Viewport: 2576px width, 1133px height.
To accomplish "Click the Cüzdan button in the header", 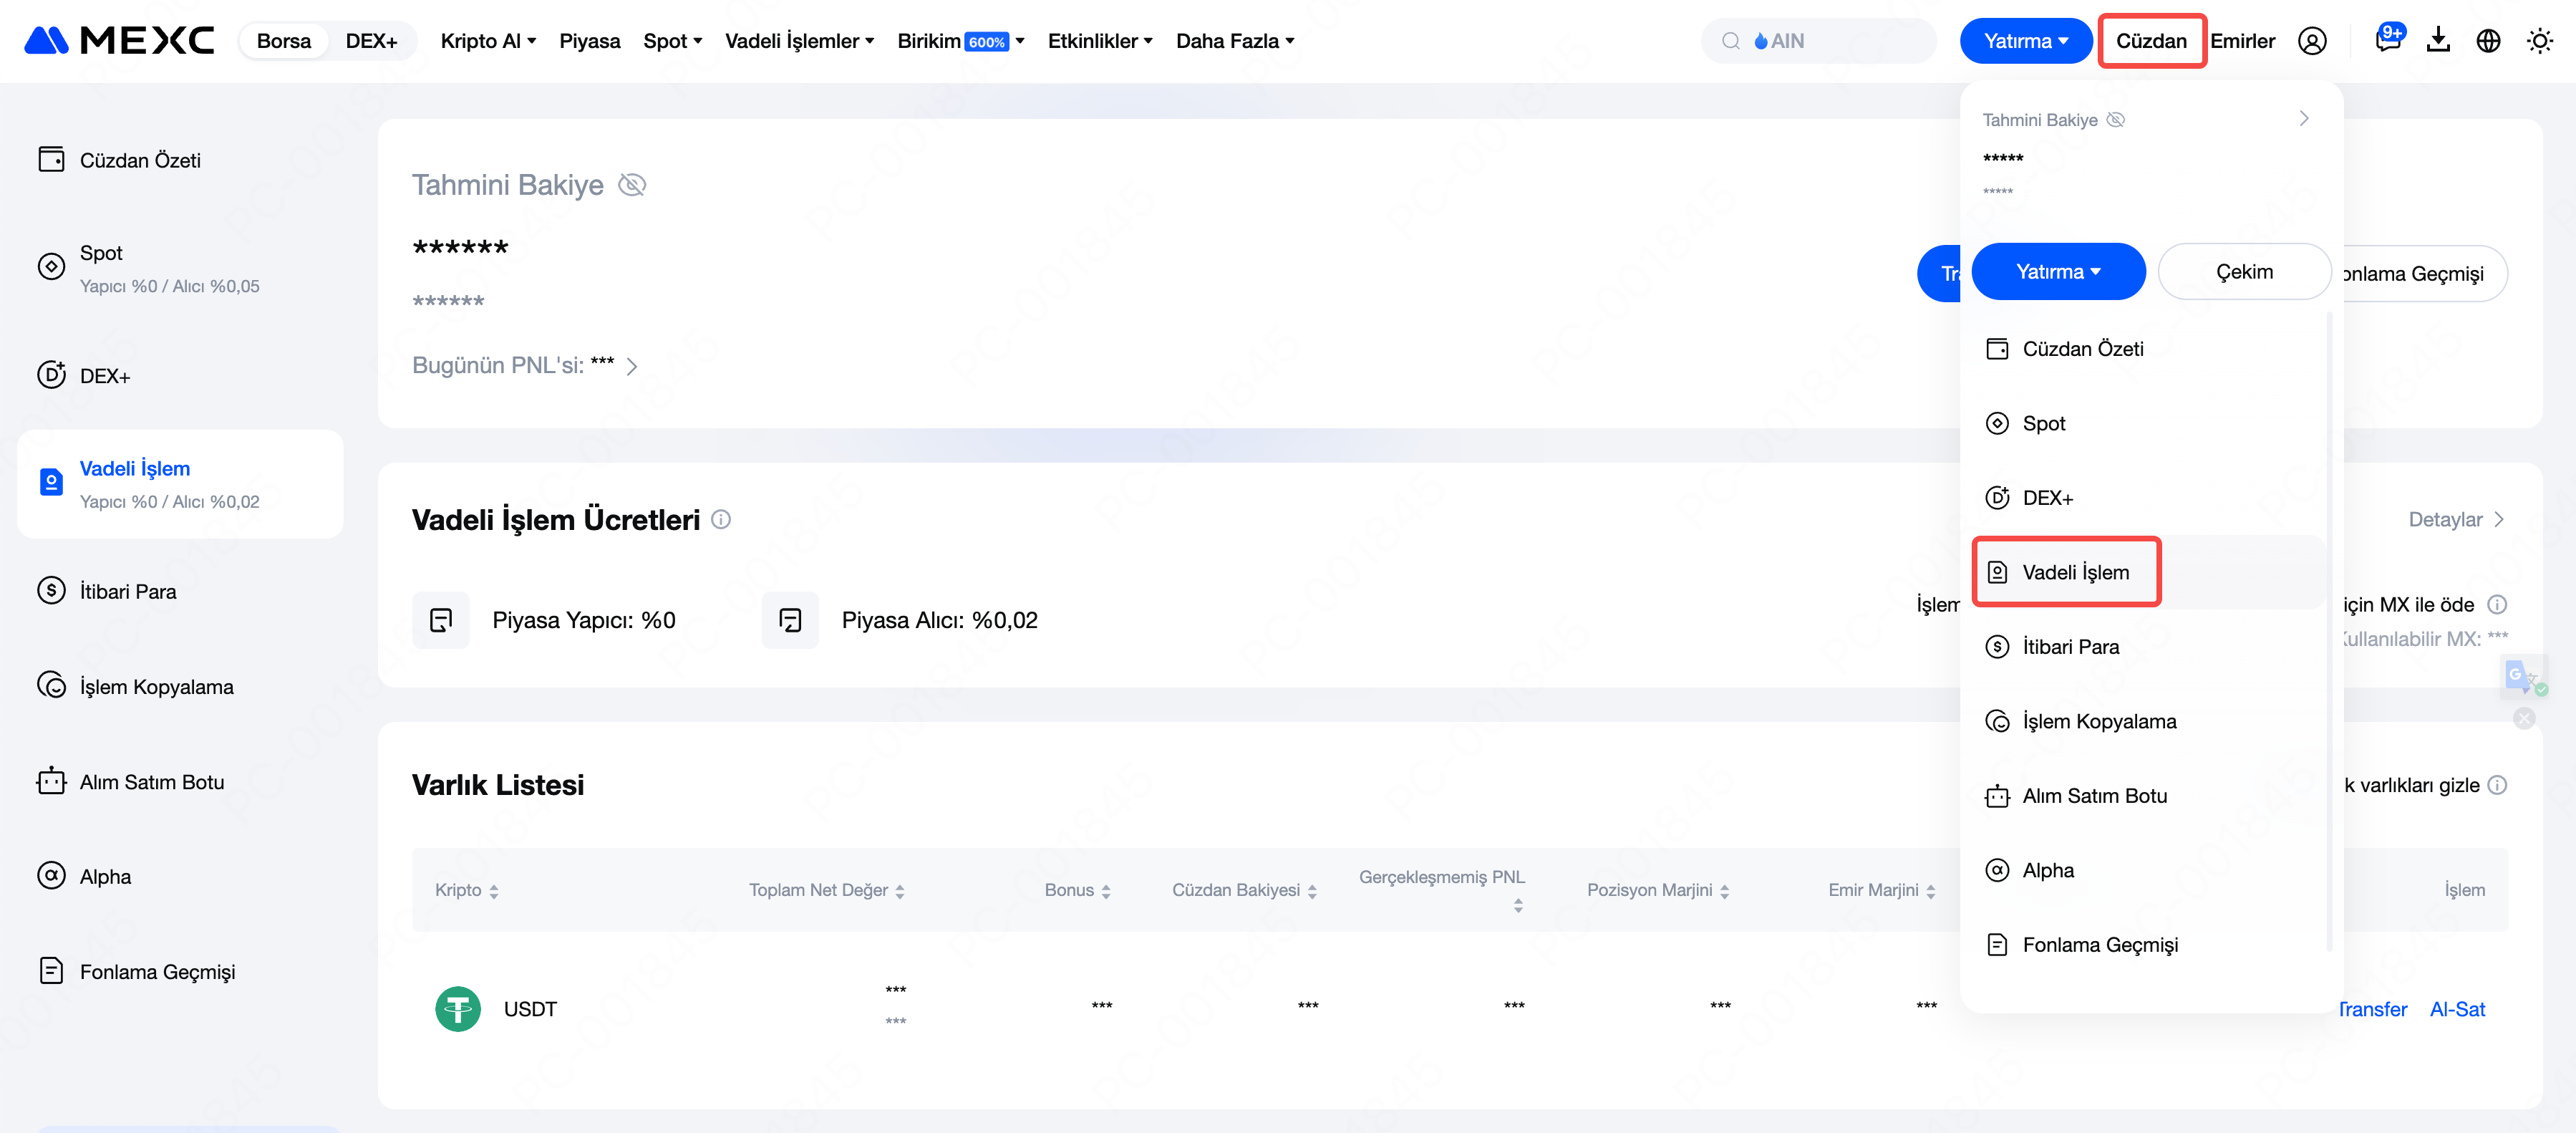I will tap(2151, 41).
